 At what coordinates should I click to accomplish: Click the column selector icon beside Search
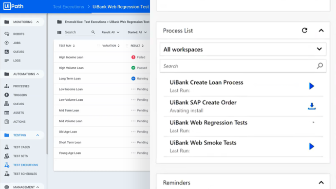click(59, 32)
